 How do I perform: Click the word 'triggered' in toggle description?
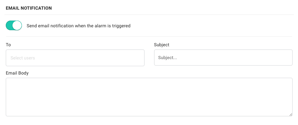coord(121,26)
